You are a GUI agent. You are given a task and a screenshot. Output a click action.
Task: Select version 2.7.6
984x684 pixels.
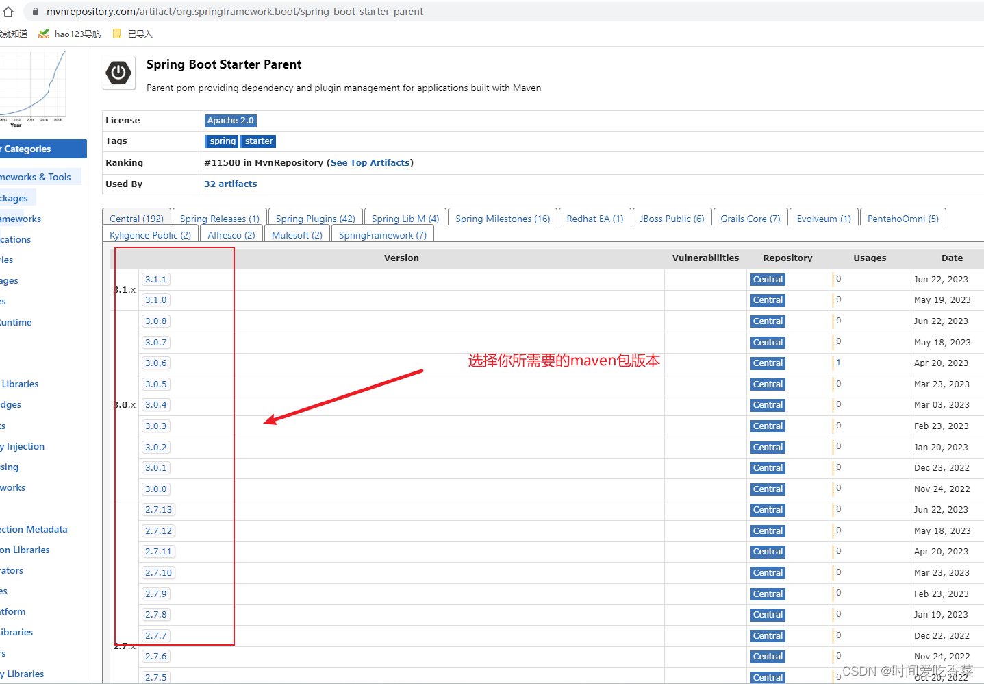coord(156,657)
